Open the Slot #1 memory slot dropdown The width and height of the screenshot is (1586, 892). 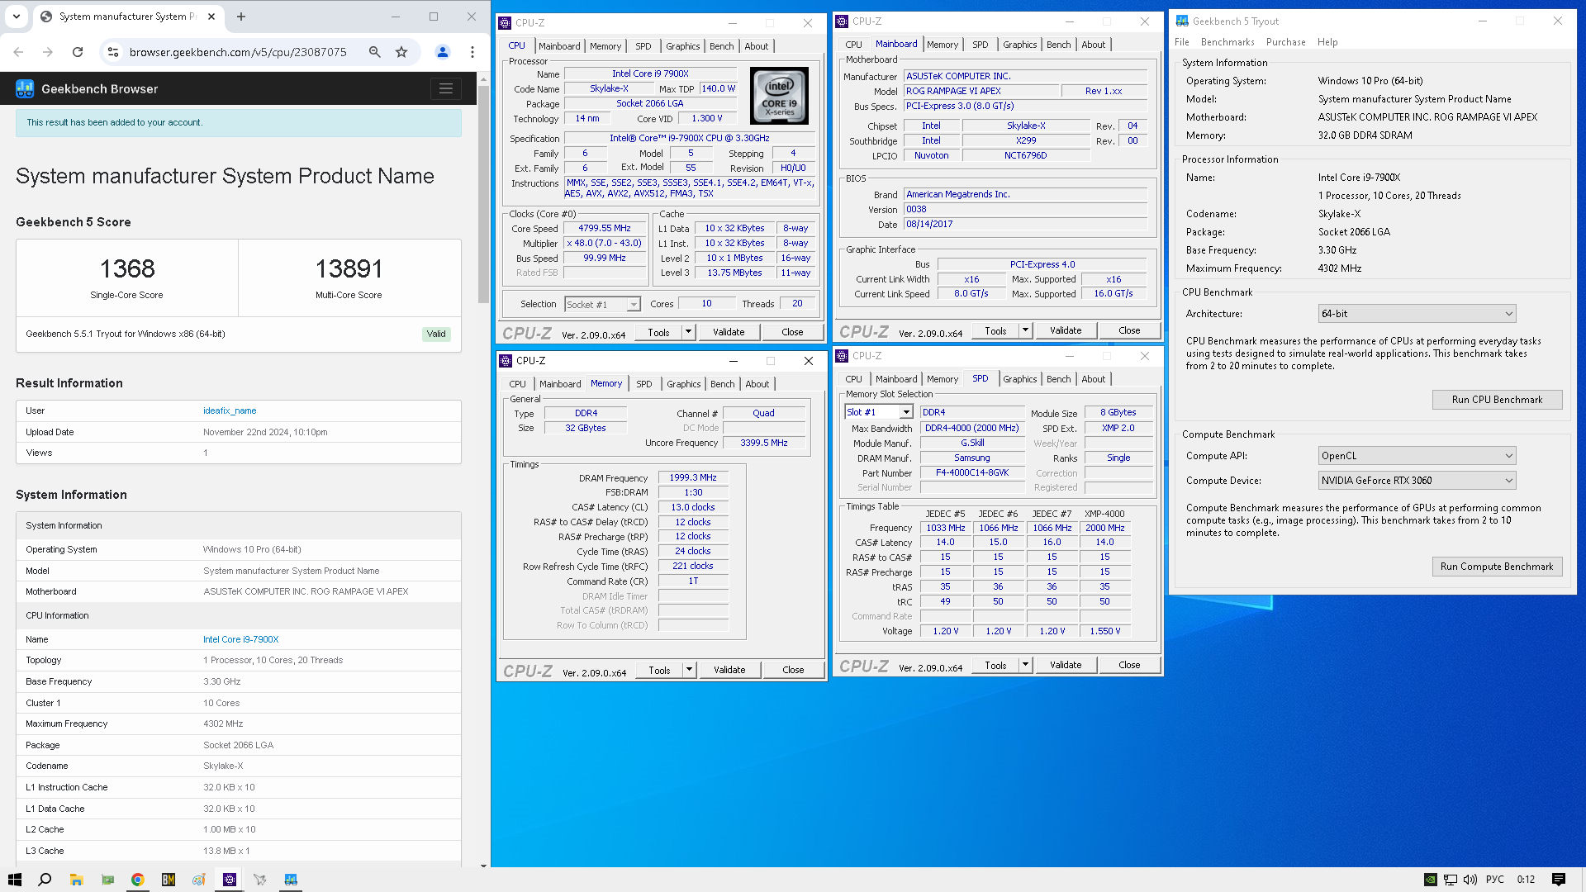click(x=878, y=412)
